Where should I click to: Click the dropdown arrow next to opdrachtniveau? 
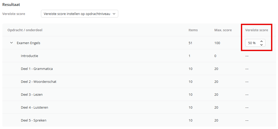114,14
